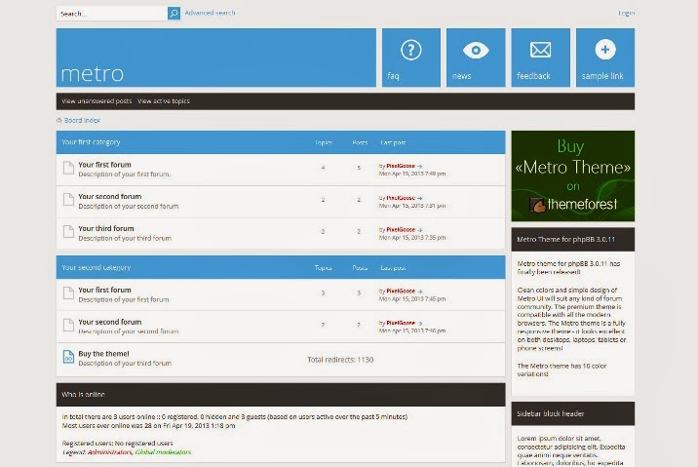
Task: Open the feedback envelope tile
Action: (x=540, y=58)
